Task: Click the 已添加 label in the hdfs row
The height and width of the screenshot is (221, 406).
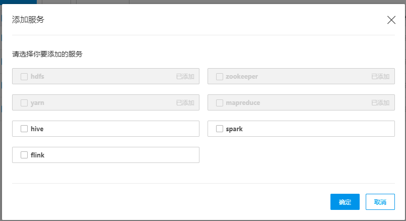Action: 185,77
